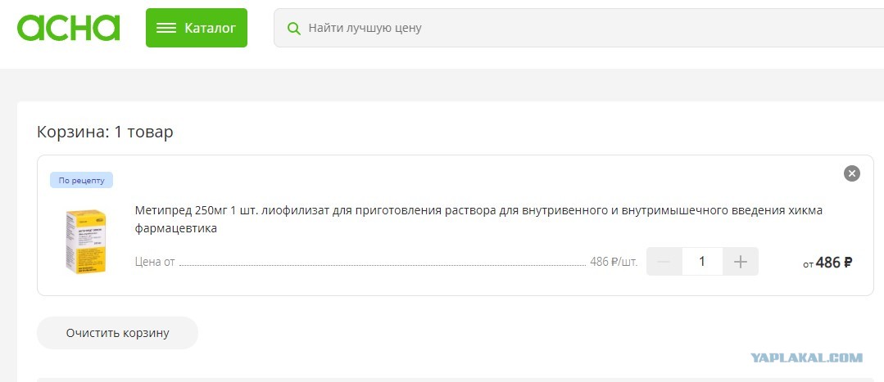Click the YAPLAKAL.COM watermark
Screen dimensions: 884x382
(x=807, y=357)
